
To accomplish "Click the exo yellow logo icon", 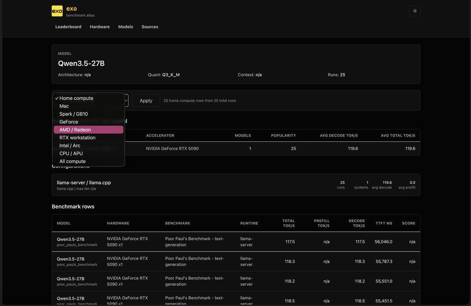I will coord(57,11).
